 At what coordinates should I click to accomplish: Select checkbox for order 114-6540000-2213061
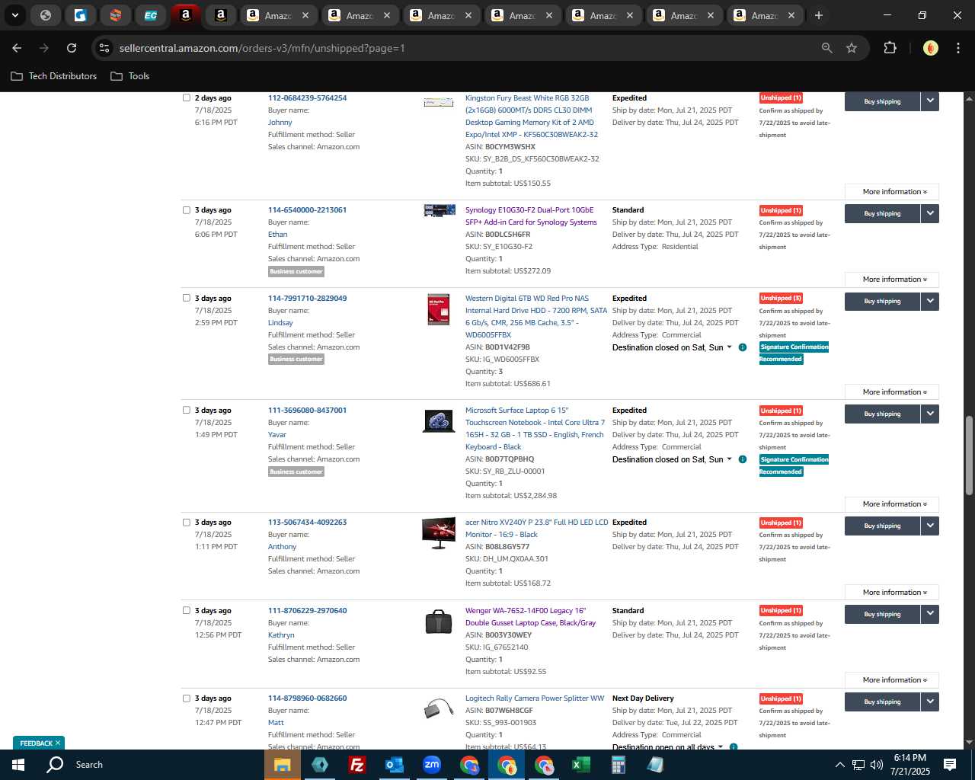(187, 210)
